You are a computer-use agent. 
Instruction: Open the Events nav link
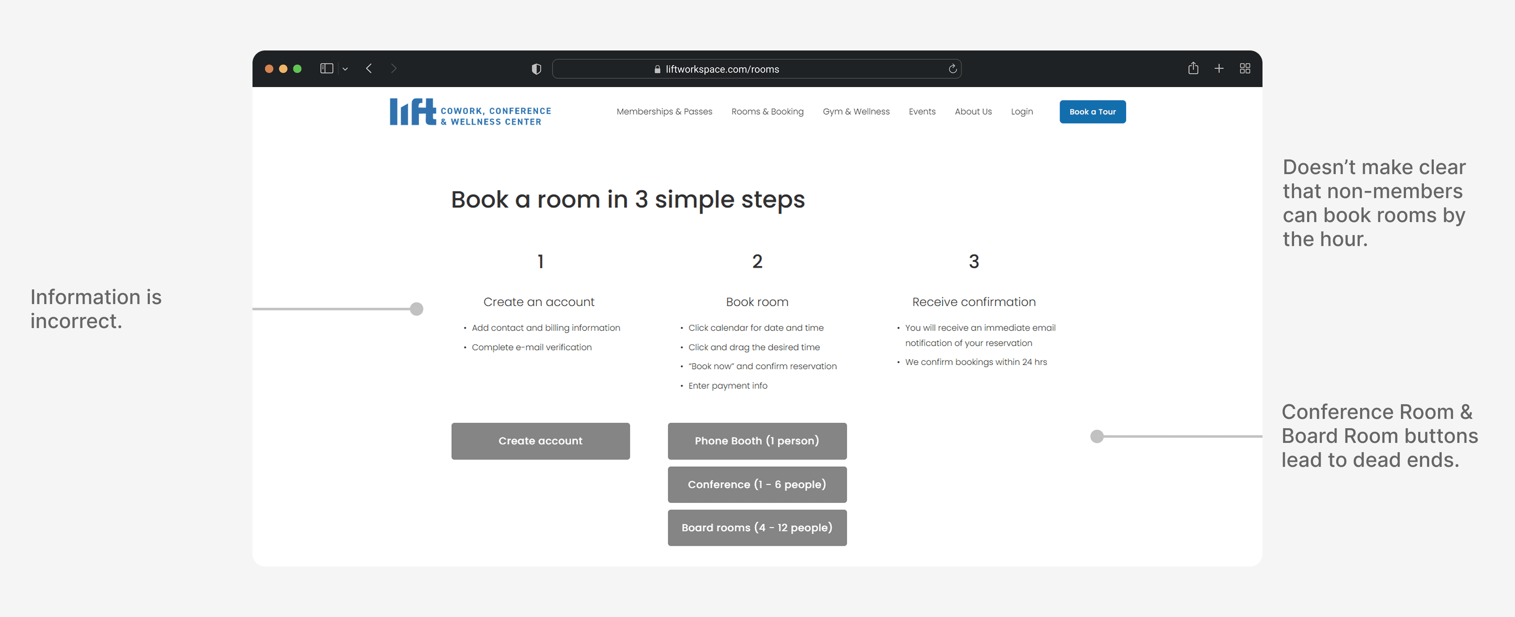(922, 111)
